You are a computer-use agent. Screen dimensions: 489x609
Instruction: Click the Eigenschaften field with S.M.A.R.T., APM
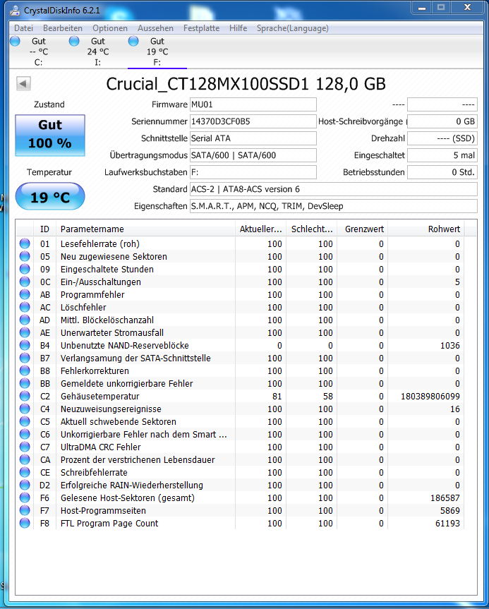click(x=334, y=206)
